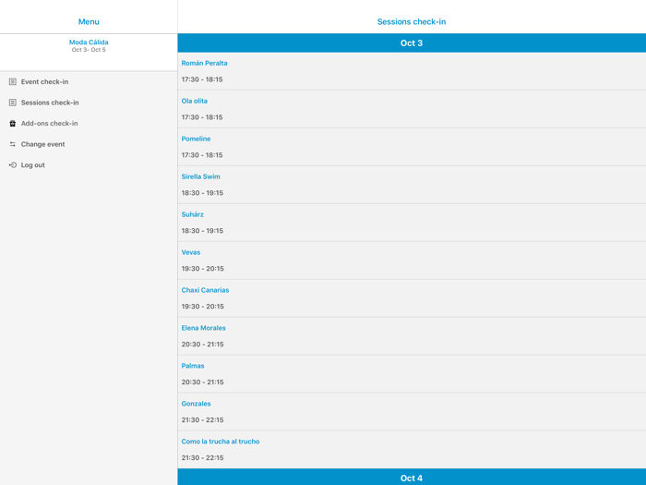Image resolution: width=646 pixels, height=485 pixels.
Task: Click the 19:30 - 20:15 time under Vevas
Action: coord(203,269)
